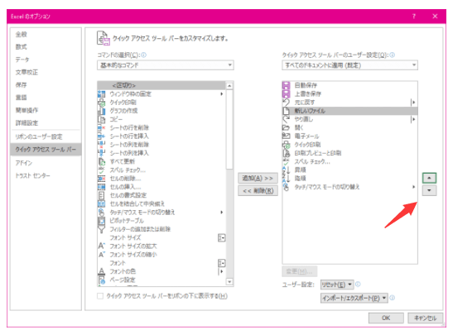This screenshot has width=453, height=330.
Task: Open the トラスト センター category
Action: click(x=32, y=175)
